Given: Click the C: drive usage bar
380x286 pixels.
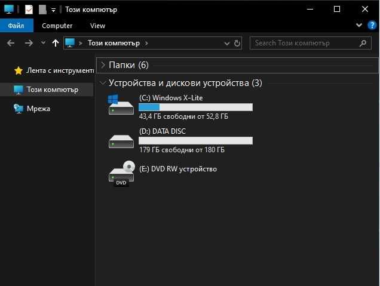Looking at the screenshot, I should coord(195,107).
